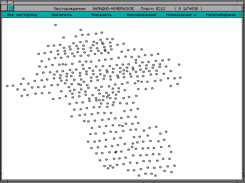The image size is (245, 183).
Task: Click the Пласт label in header
Action: (x=147, y=8)
